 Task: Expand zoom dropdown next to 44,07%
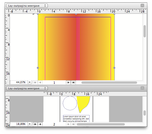pos(30,82)
